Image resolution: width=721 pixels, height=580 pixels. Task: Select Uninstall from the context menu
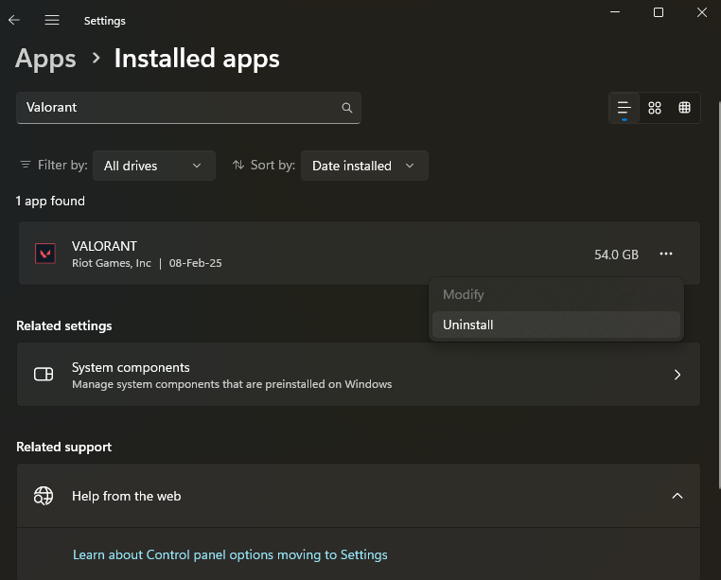[468, 325]
